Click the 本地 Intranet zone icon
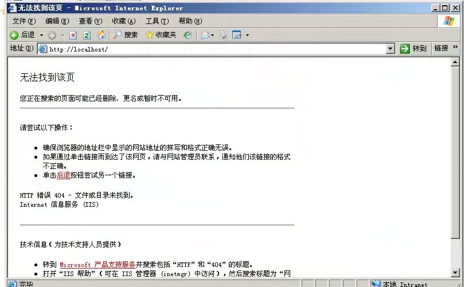This screenshot has width=464, height=287. 376,284
